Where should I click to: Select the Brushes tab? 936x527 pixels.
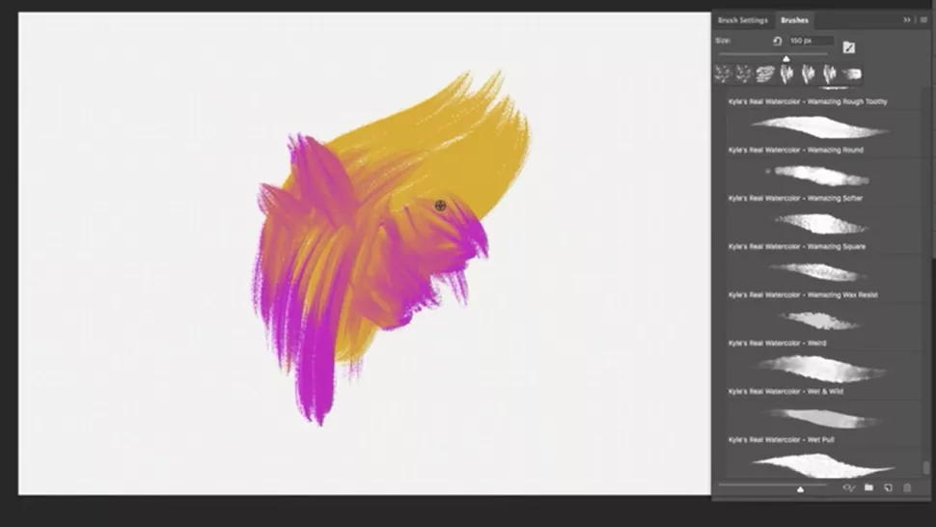click(794, 20)
